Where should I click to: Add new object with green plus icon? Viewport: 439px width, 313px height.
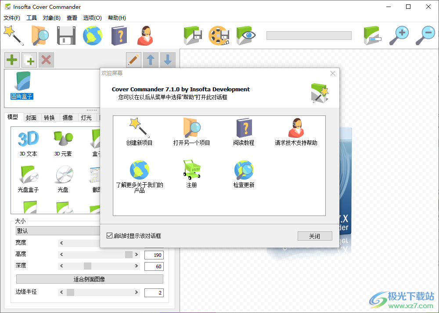pyautogui.click(x=12, y=60)
